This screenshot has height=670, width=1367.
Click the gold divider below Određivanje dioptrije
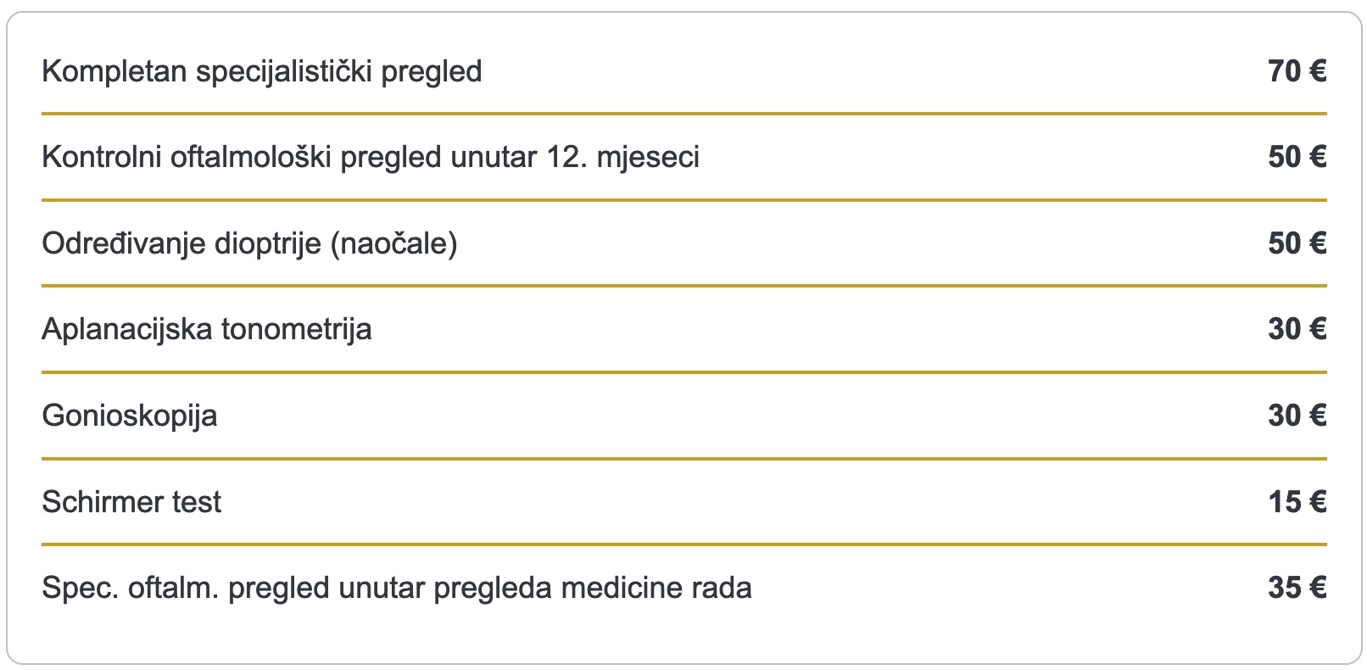click(x=683, y=286)
